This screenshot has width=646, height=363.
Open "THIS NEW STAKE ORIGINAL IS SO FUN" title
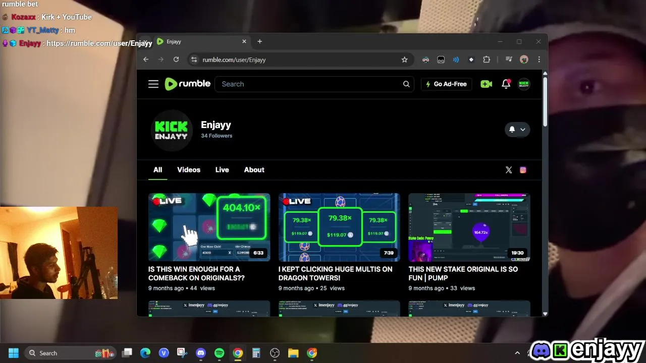pos(463,273)
